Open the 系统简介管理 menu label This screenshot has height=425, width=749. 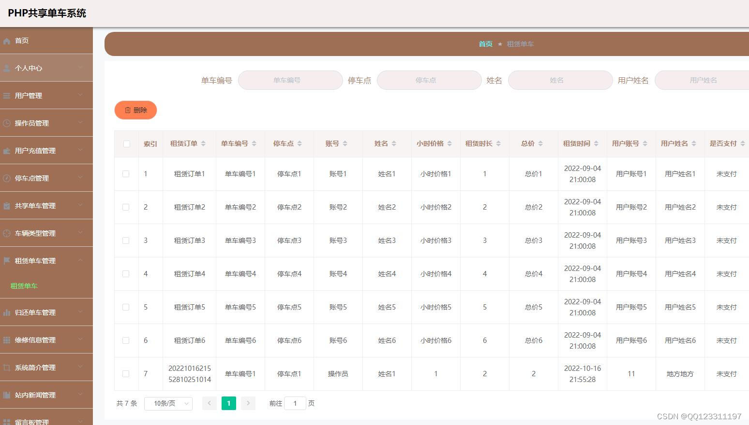pos(35,368)
